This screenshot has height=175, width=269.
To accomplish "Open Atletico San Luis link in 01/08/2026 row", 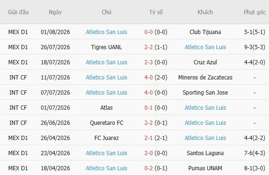I will (106, 32).
